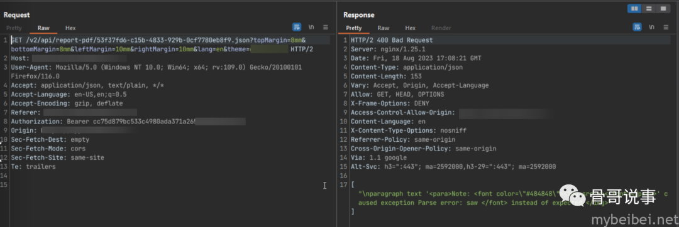Click the X-Frame-Options: DENY header

390,103
